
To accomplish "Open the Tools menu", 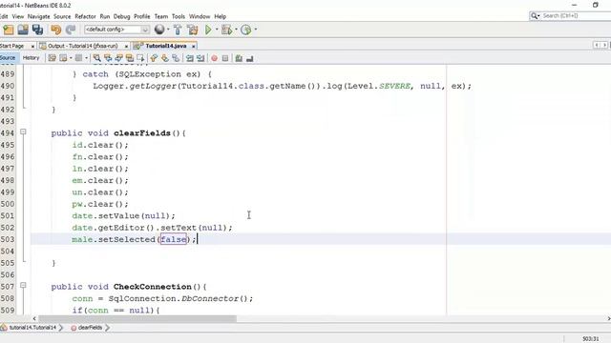I will tap(179, 16).
